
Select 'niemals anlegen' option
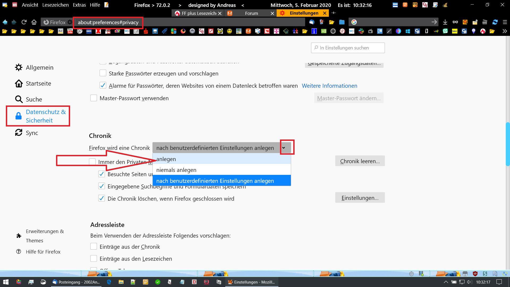point(176,170)
